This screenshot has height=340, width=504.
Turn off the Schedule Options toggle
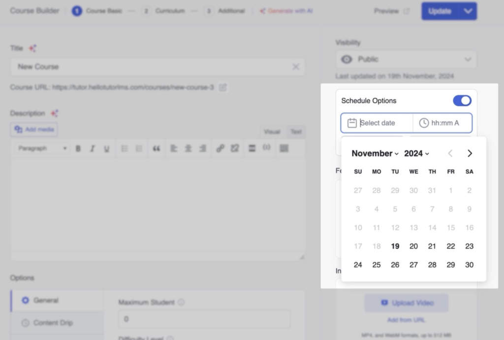[x=462, y=101]
